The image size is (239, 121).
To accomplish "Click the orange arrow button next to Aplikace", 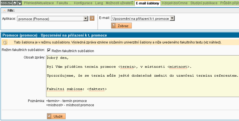I will click(x=92, y=19).
